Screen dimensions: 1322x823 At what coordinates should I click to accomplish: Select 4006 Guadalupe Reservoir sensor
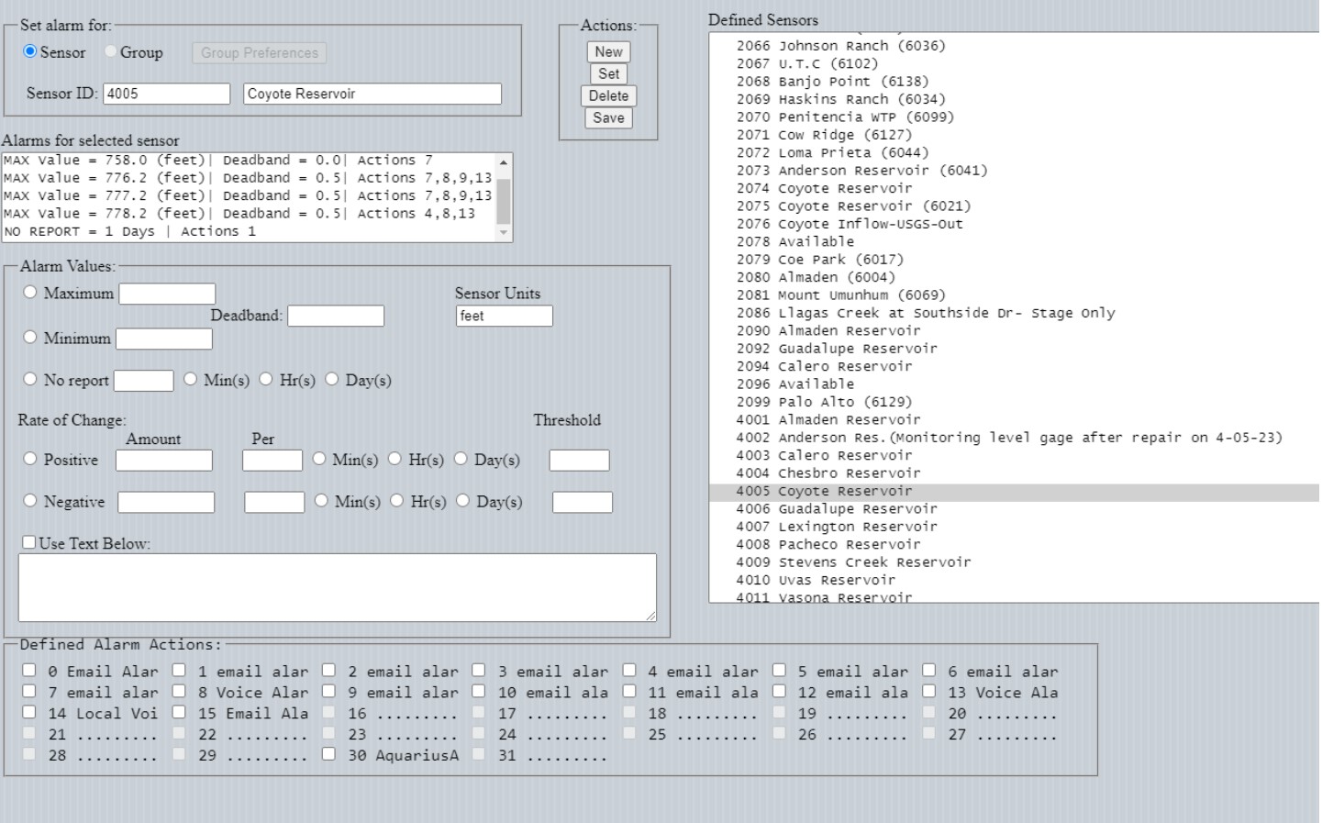[836, 509]
